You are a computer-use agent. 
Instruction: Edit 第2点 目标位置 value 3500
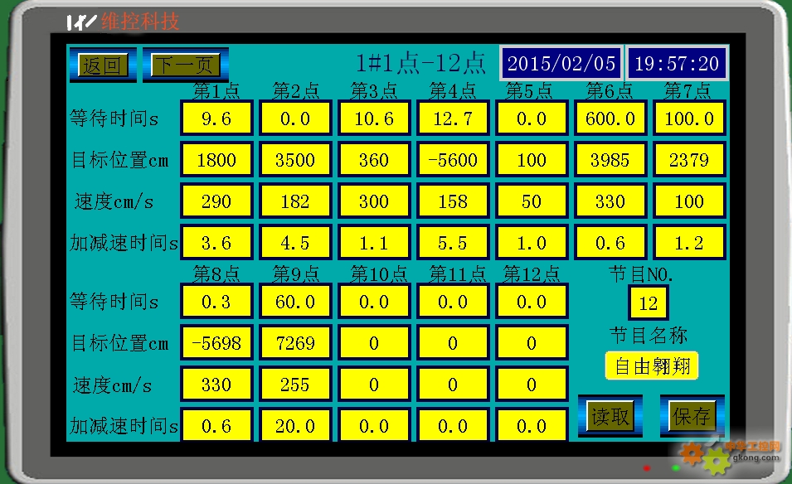(x=295, y=159)
